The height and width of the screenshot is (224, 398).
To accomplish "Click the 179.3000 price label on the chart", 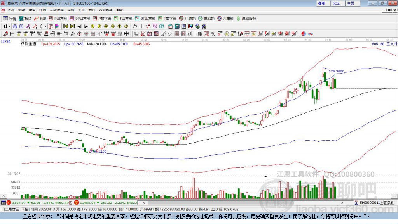I will pos(336,71).
